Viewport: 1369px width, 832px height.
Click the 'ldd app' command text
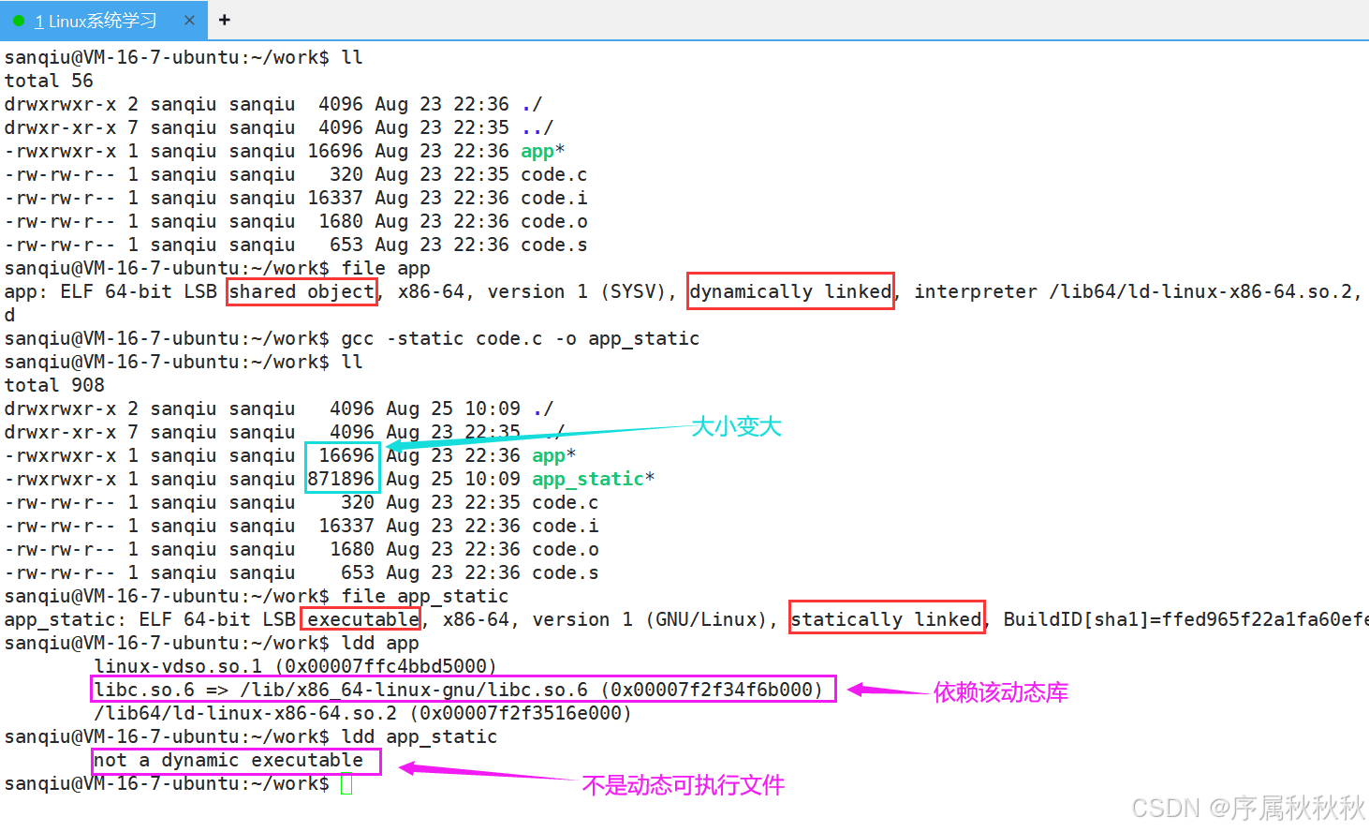(x=379, y=643)
